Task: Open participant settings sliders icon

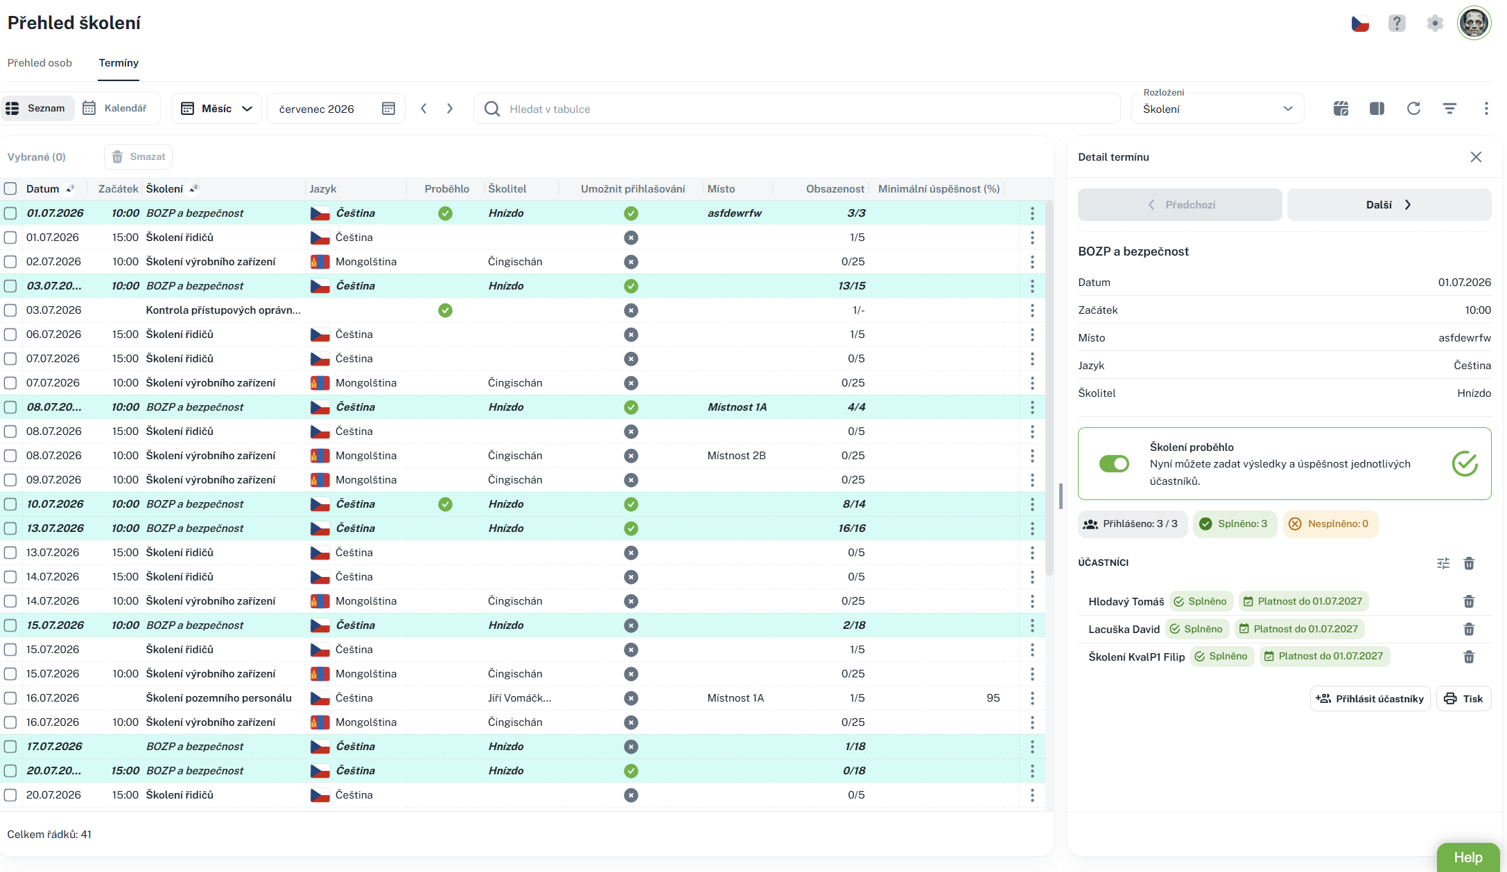Action: pos(1443,563)
